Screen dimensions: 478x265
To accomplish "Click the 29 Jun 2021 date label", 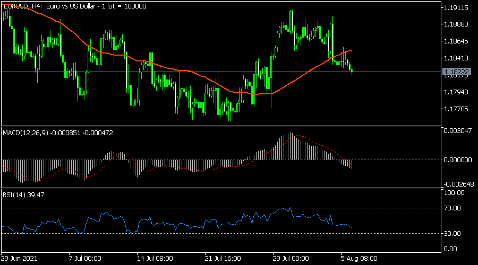I will (19, 259).
